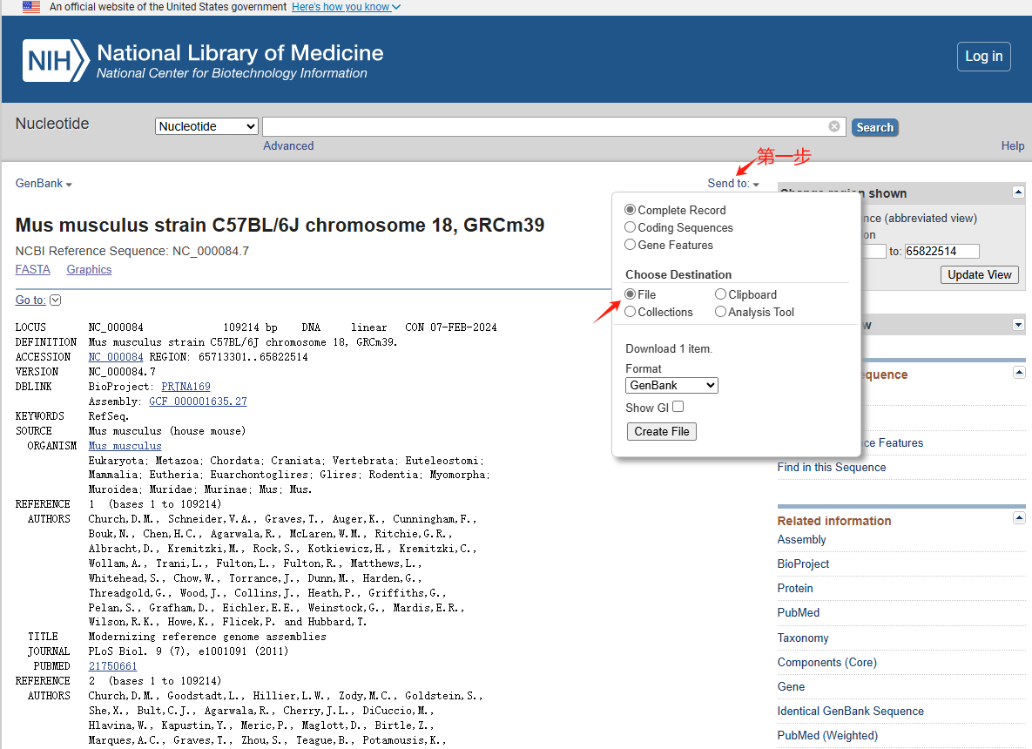
Task: Open PubMed reference 21750661
Action: pos(112,666)
